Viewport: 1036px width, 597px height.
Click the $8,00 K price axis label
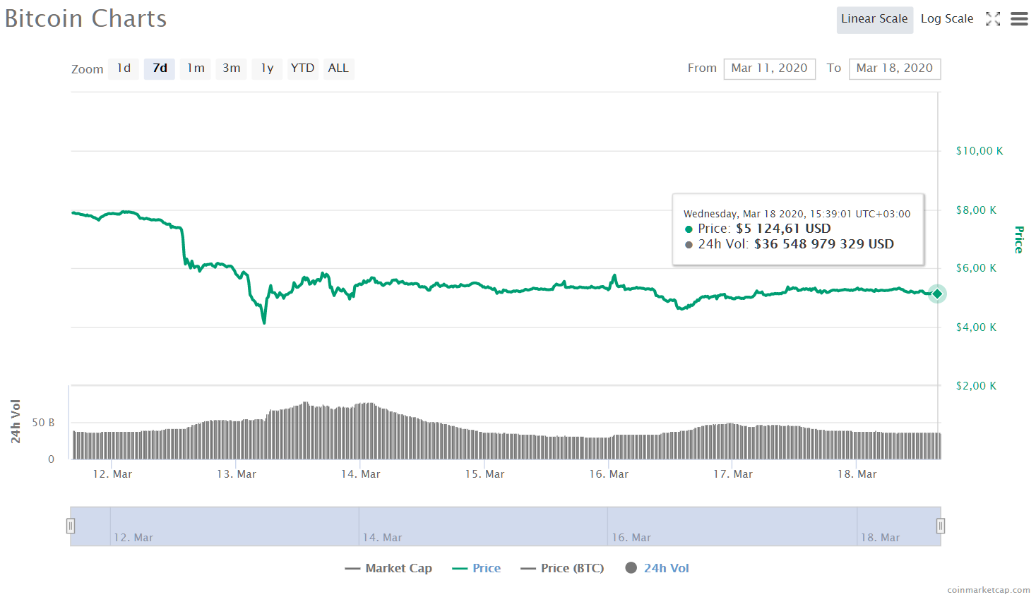pos(976,210)
